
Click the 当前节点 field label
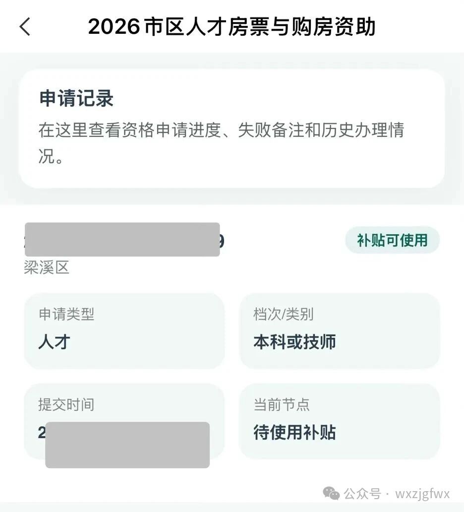pos(281,404)
